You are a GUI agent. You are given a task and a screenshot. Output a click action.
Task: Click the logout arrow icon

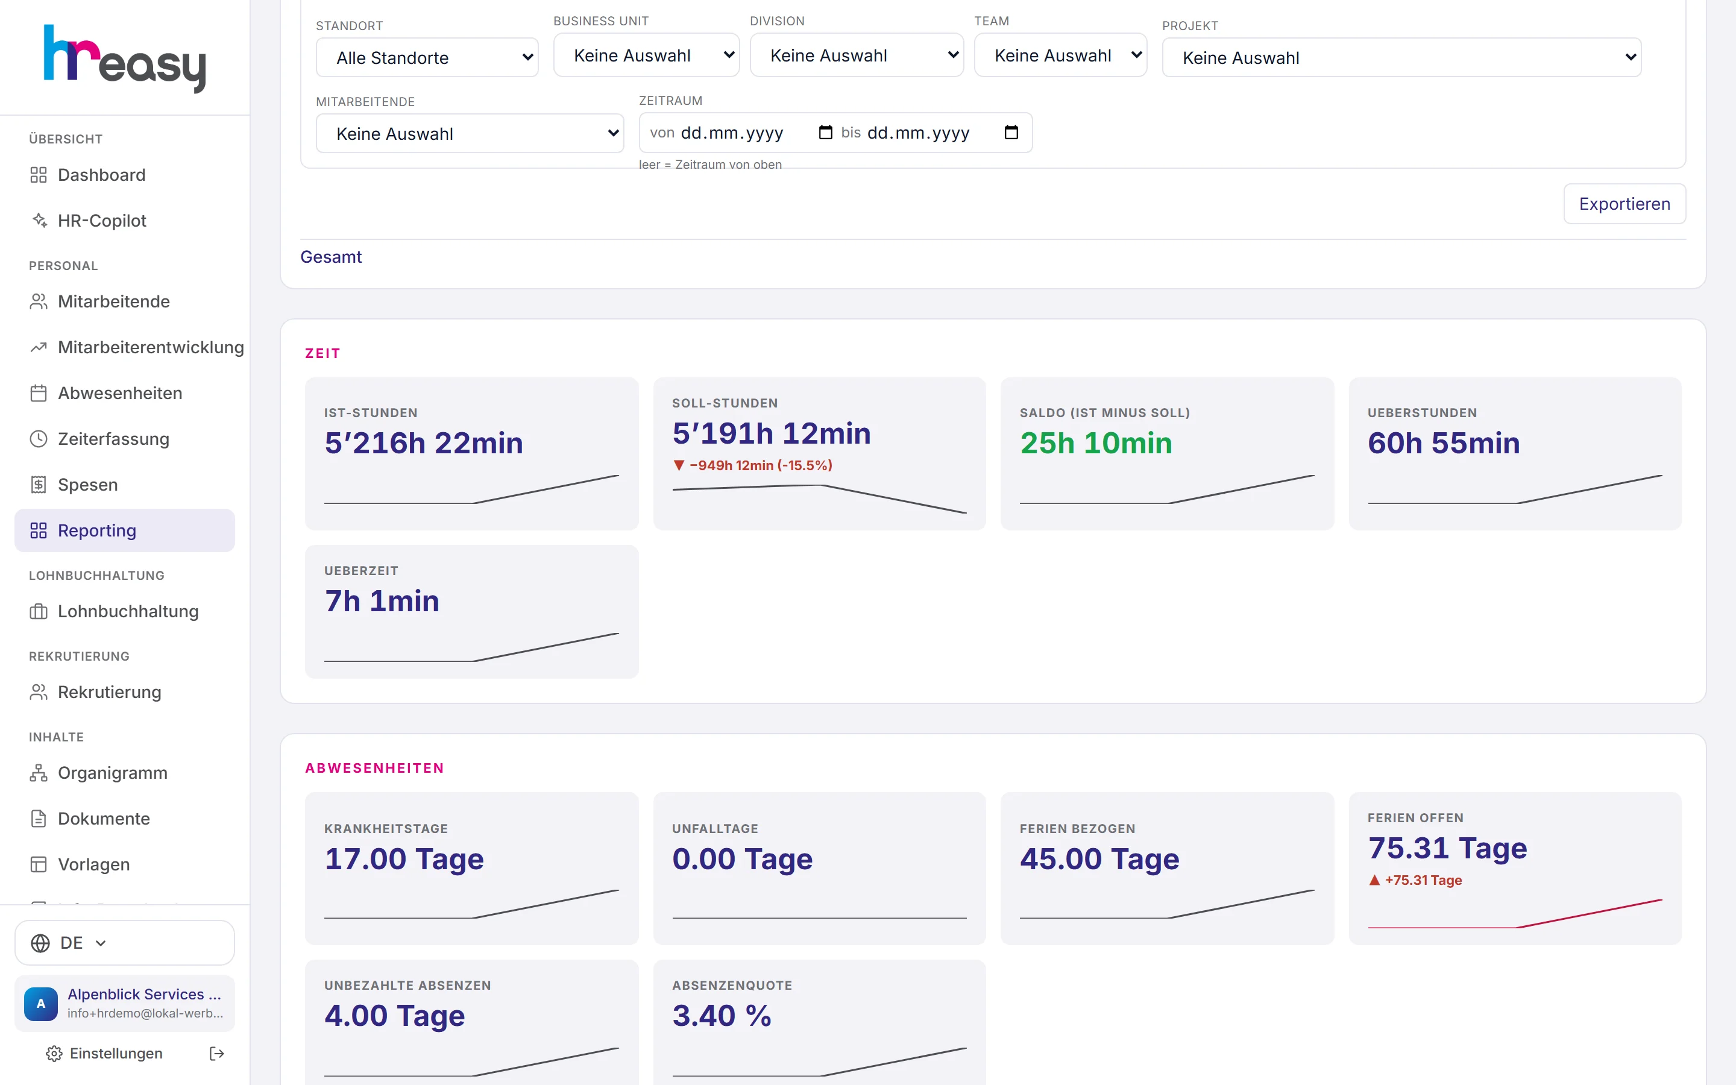tap(216, 1054)
